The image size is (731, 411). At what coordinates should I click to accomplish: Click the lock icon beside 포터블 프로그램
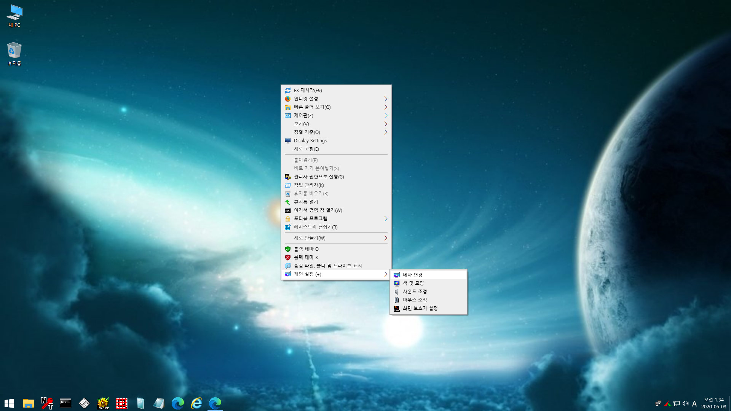pos(288,219)
